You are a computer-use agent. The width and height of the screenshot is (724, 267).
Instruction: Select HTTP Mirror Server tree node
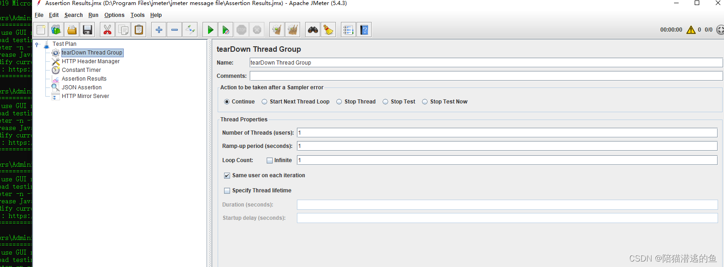[x=86, y=96]
